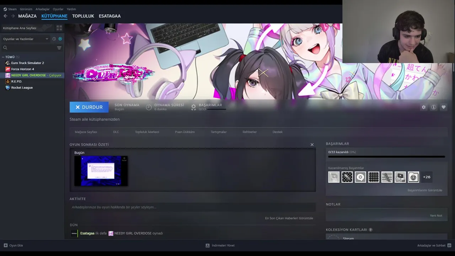This screenshot has width=455, height=256.
Task: Expand Oyunlar ve Yazılımlar dropdown
Action: coord(26,39)
